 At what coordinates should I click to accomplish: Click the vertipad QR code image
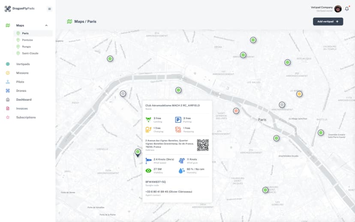tap(203, 145)
